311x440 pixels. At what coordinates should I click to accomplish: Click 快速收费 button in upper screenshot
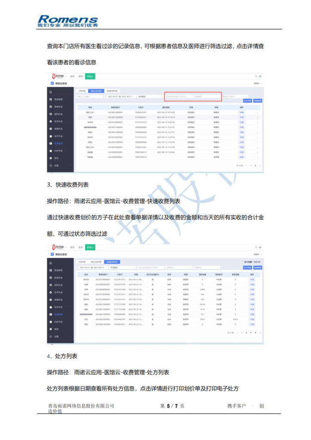[x=257, y=101]
